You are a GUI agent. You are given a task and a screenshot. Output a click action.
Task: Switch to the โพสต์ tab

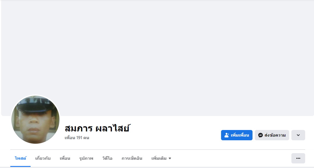20,158
